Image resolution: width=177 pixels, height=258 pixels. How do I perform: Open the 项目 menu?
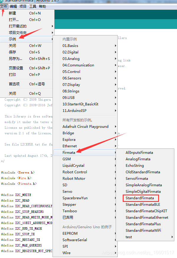tap(23, 6)
